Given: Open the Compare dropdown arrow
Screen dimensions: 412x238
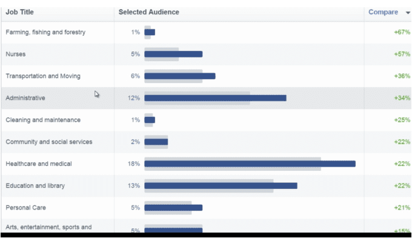Looking at the screenshot, I should pos(408,13).
